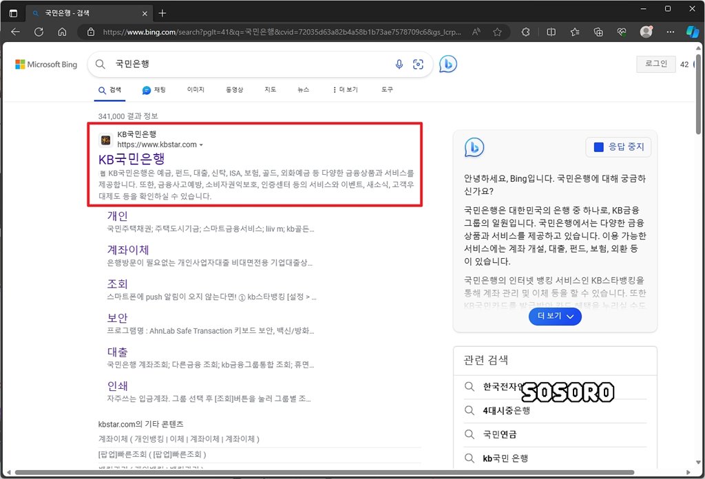Open favorites list icon
The height and width of the screenshot is (479, 705).
[575, 32]
